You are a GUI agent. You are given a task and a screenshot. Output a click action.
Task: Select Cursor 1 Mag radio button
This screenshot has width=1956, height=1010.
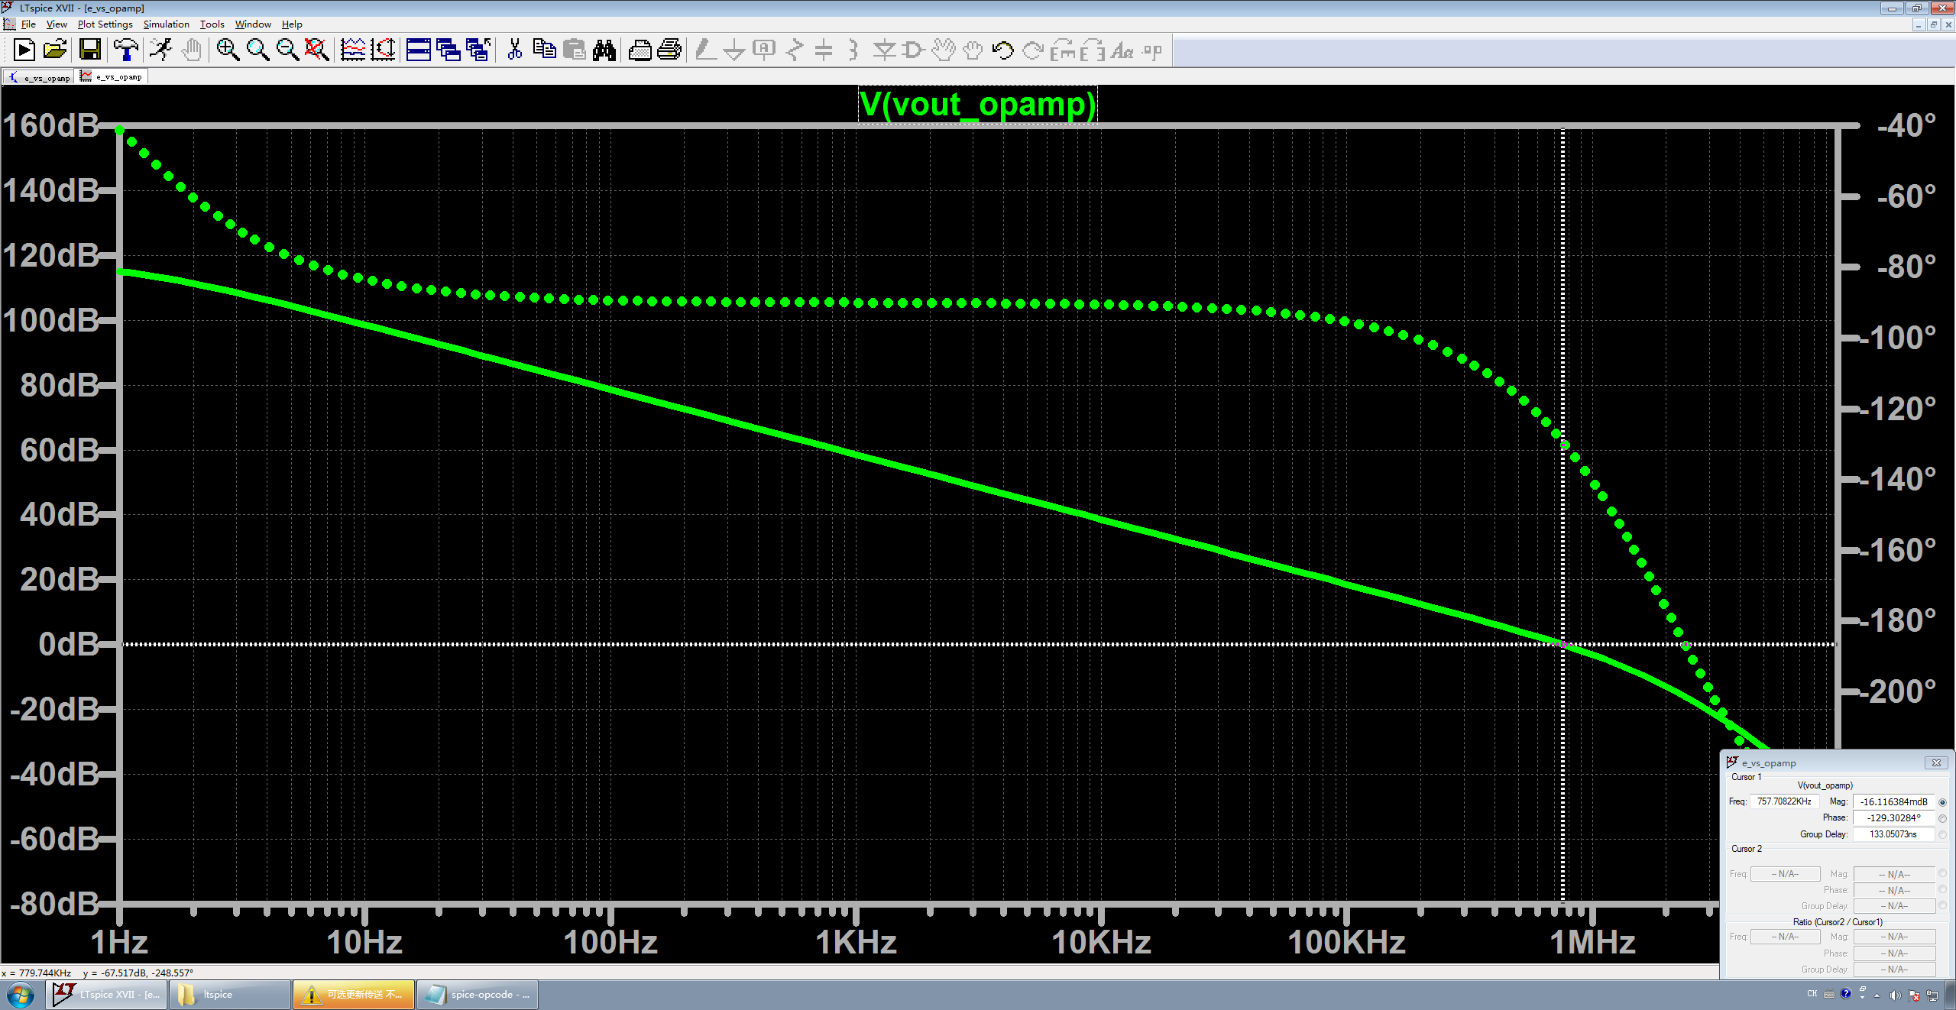coord(1942,802)
